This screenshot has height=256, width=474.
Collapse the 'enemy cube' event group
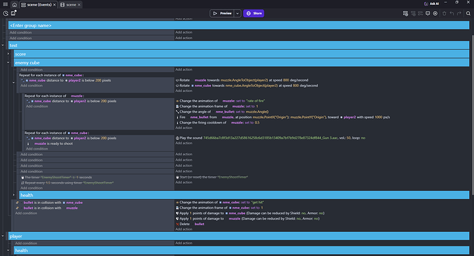(x=8, y=62)
